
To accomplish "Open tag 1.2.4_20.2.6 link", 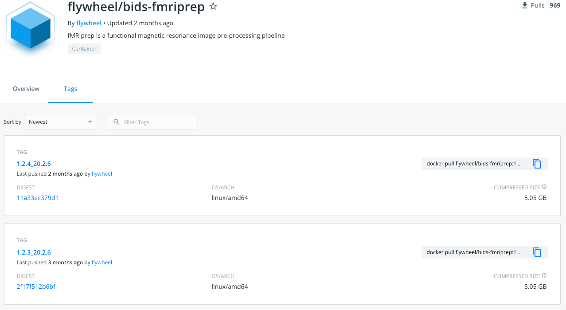I will point(34,164).
